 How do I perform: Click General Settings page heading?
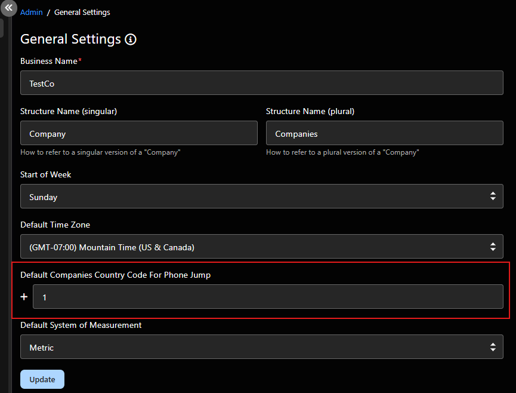[71, 39]
